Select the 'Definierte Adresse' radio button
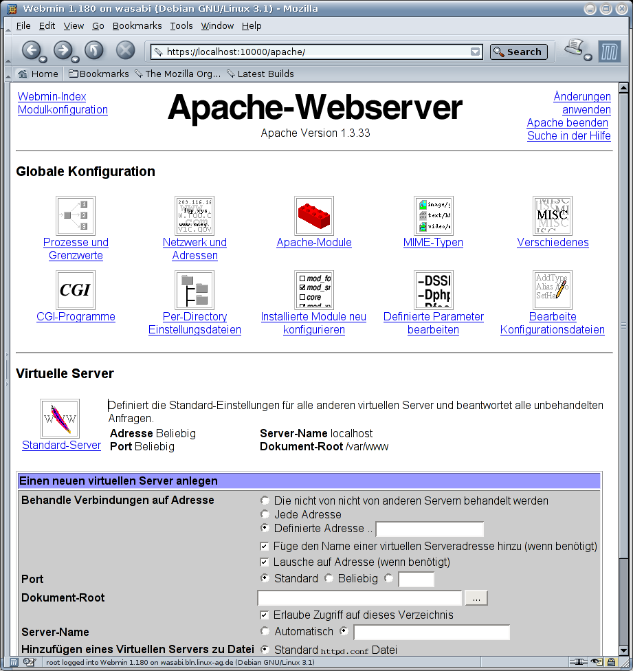 265,527
